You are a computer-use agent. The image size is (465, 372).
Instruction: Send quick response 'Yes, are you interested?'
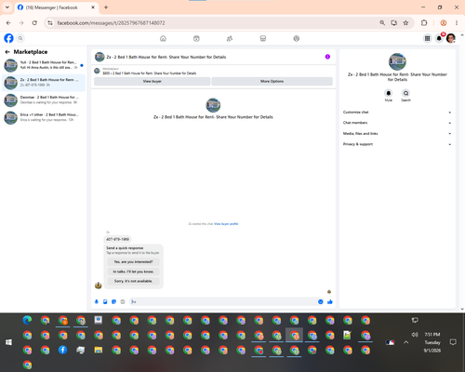(133, 262)
